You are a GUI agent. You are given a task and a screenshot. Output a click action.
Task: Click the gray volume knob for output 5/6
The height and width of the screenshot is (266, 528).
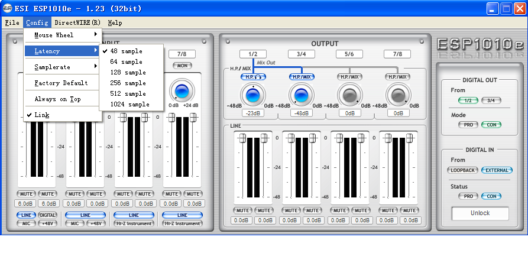point(350,95)
